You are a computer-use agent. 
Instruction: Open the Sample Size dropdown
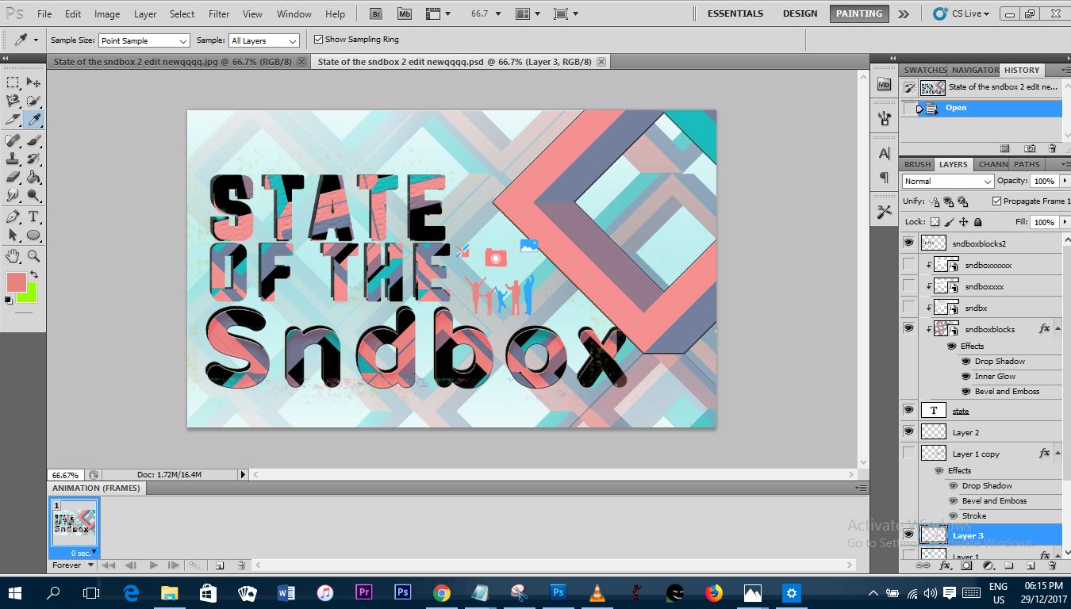coord(144,40)
